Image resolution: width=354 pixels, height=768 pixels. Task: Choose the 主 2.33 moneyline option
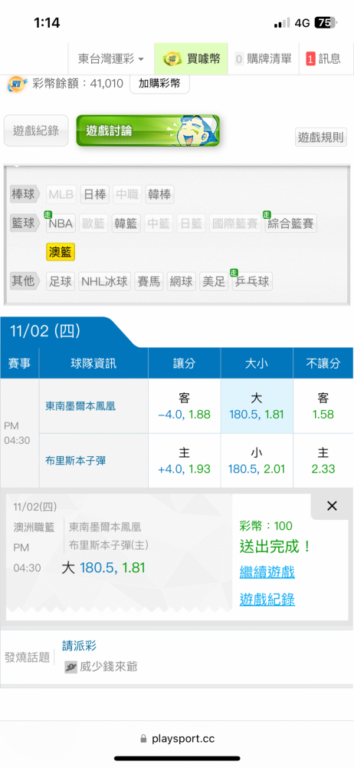pos(323,460)
